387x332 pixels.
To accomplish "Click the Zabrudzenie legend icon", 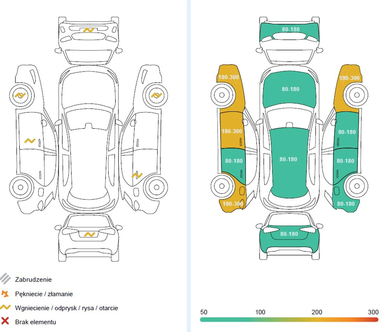I will pyautogui.click(x=5, y=279).
